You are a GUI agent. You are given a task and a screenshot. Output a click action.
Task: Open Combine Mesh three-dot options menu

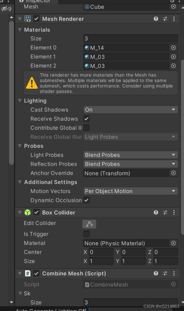pyautogui.click(x=174, y=274)
